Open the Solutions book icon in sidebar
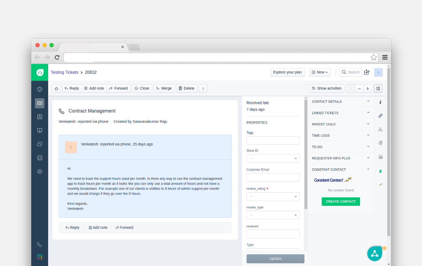 coord(40,130)
